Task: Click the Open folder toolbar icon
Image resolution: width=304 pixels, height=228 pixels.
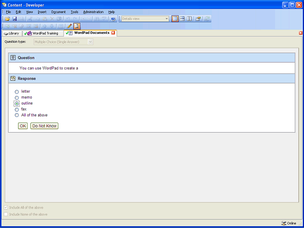Action: [8, 19]
